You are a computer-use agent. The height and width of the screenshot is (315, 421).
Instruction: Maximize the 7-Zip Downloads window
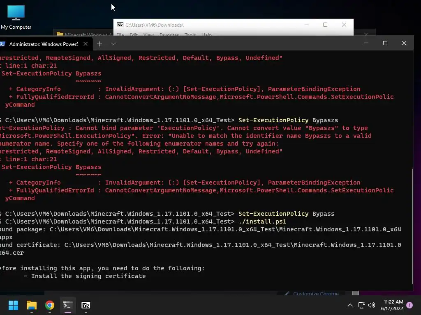(x=325, y=25)
